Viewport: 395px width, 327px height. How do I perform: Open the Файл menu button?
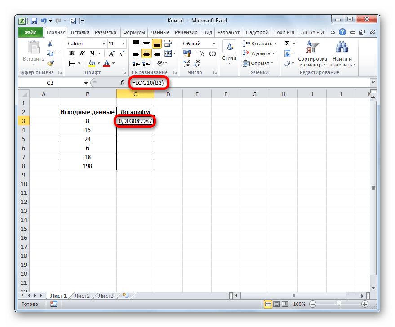coord(31,32)
